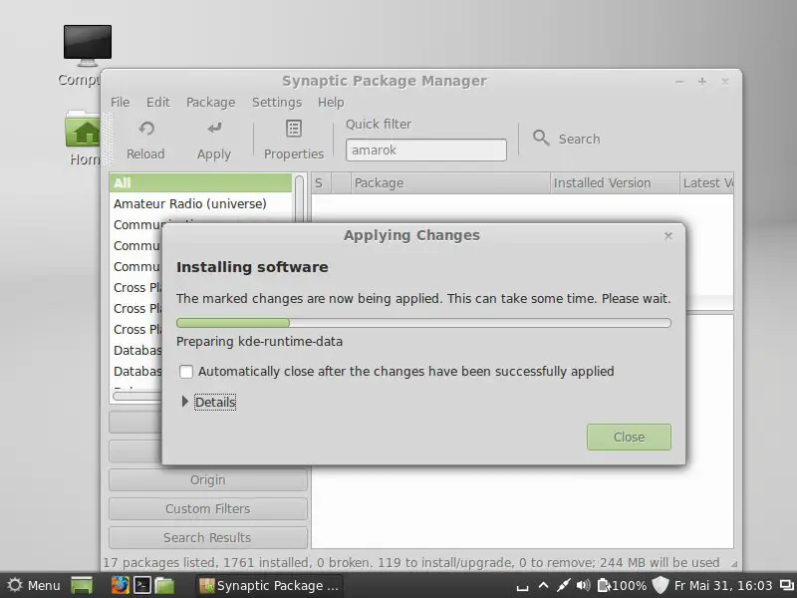
Task: Open the File menu
Action: point(120,103)
